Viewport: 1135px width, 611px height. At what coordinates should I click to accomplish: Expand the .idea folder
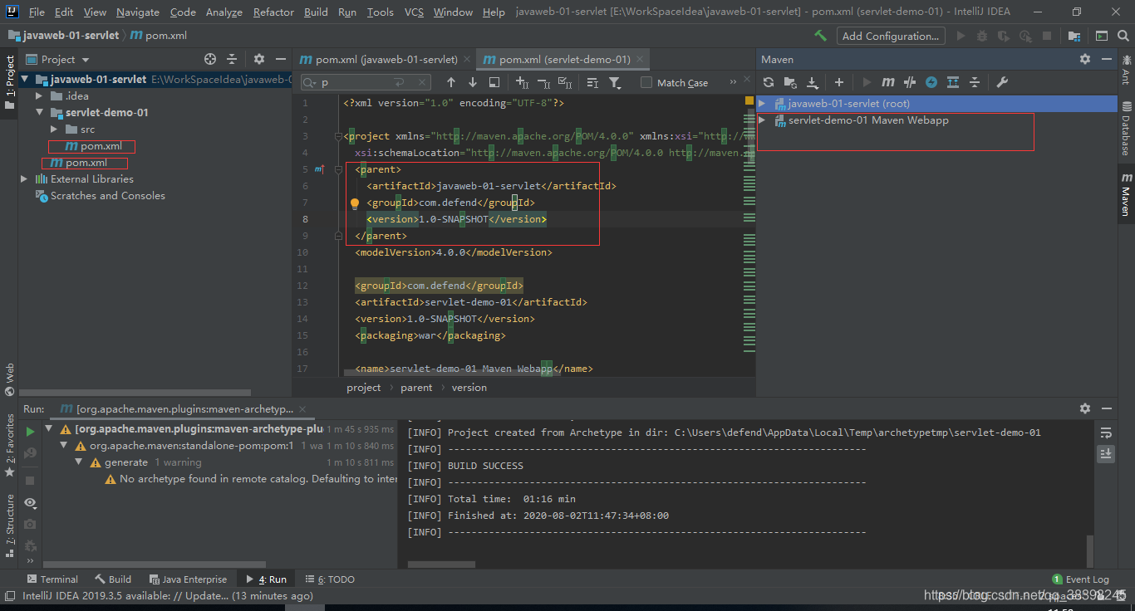click(39, 96)
